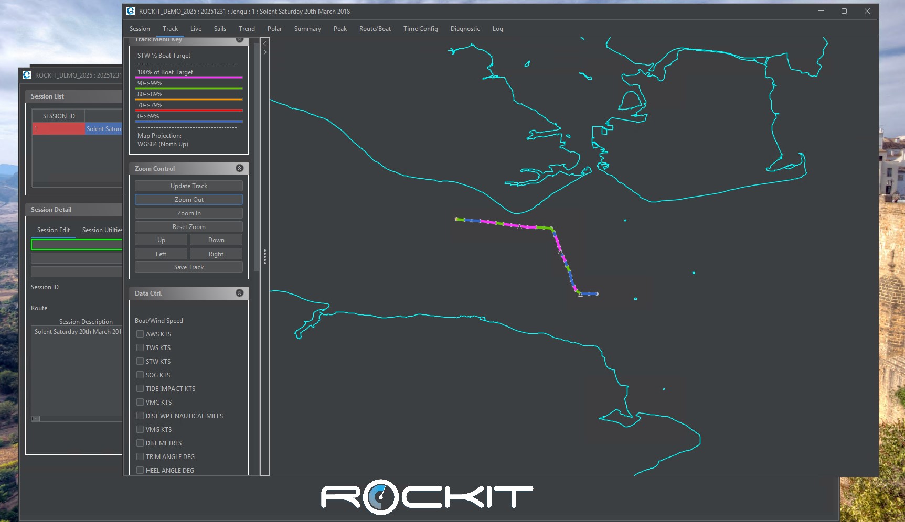Click the background Session window's app icon
This screenshot has width=905, height=522.
[x=27, y=75]
